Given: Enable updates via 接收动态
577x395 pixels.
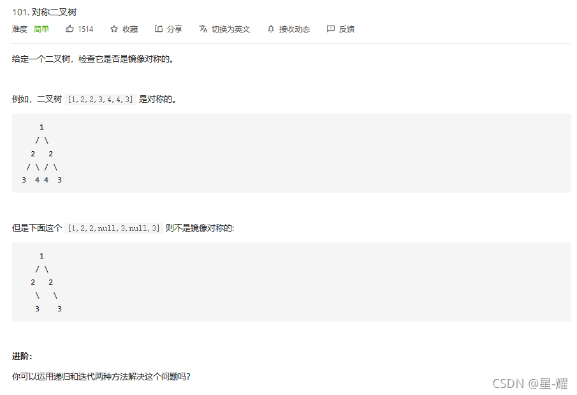Looking at the screenshot, I should click(x=288, y=28).
